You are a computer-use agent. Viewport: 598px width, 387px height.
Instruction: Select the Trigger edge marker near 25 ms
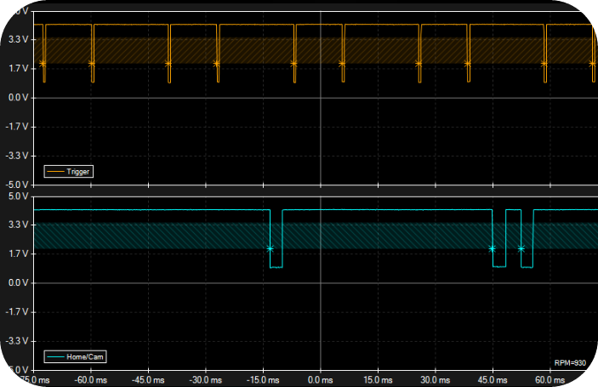click(x=419, y=64)
